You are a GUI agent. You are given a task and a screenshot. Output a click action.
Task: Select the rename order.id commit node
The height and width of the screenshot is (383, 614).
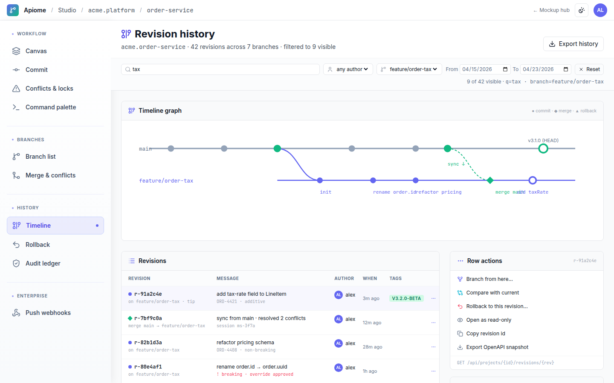point(373,180)
